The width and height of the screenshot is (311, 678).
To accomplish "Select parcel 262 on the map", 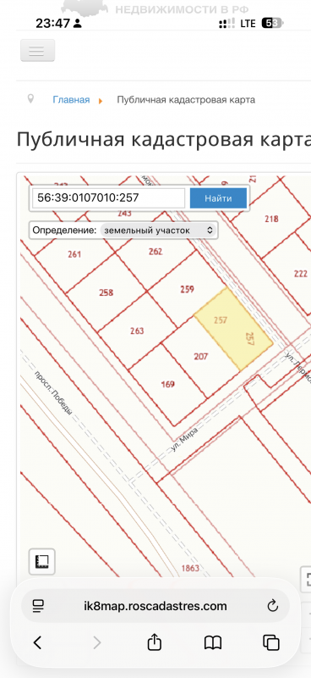I will pyautogui.click(x=155, y=252).
